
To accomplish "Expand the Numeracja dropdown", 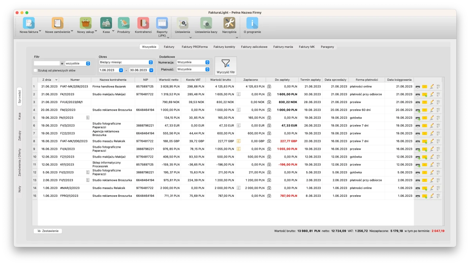I will tap(193, 62).
